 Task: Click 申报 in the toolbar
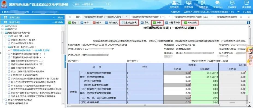[x=157, y=23]
